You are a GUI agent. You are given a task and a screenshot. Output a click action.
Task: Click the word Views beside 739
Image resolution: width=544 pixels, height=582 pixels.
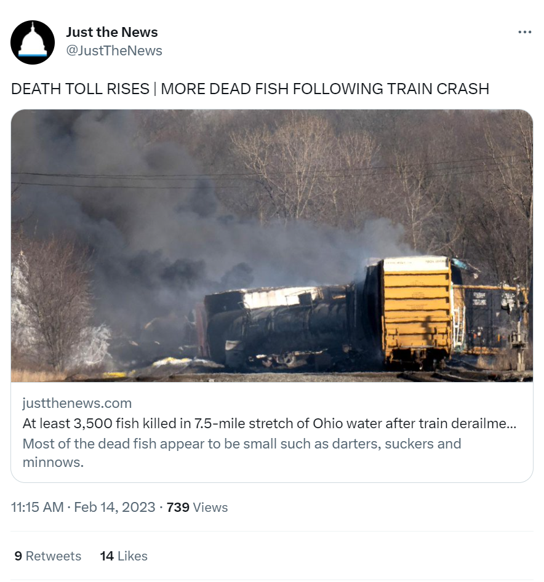210,507
